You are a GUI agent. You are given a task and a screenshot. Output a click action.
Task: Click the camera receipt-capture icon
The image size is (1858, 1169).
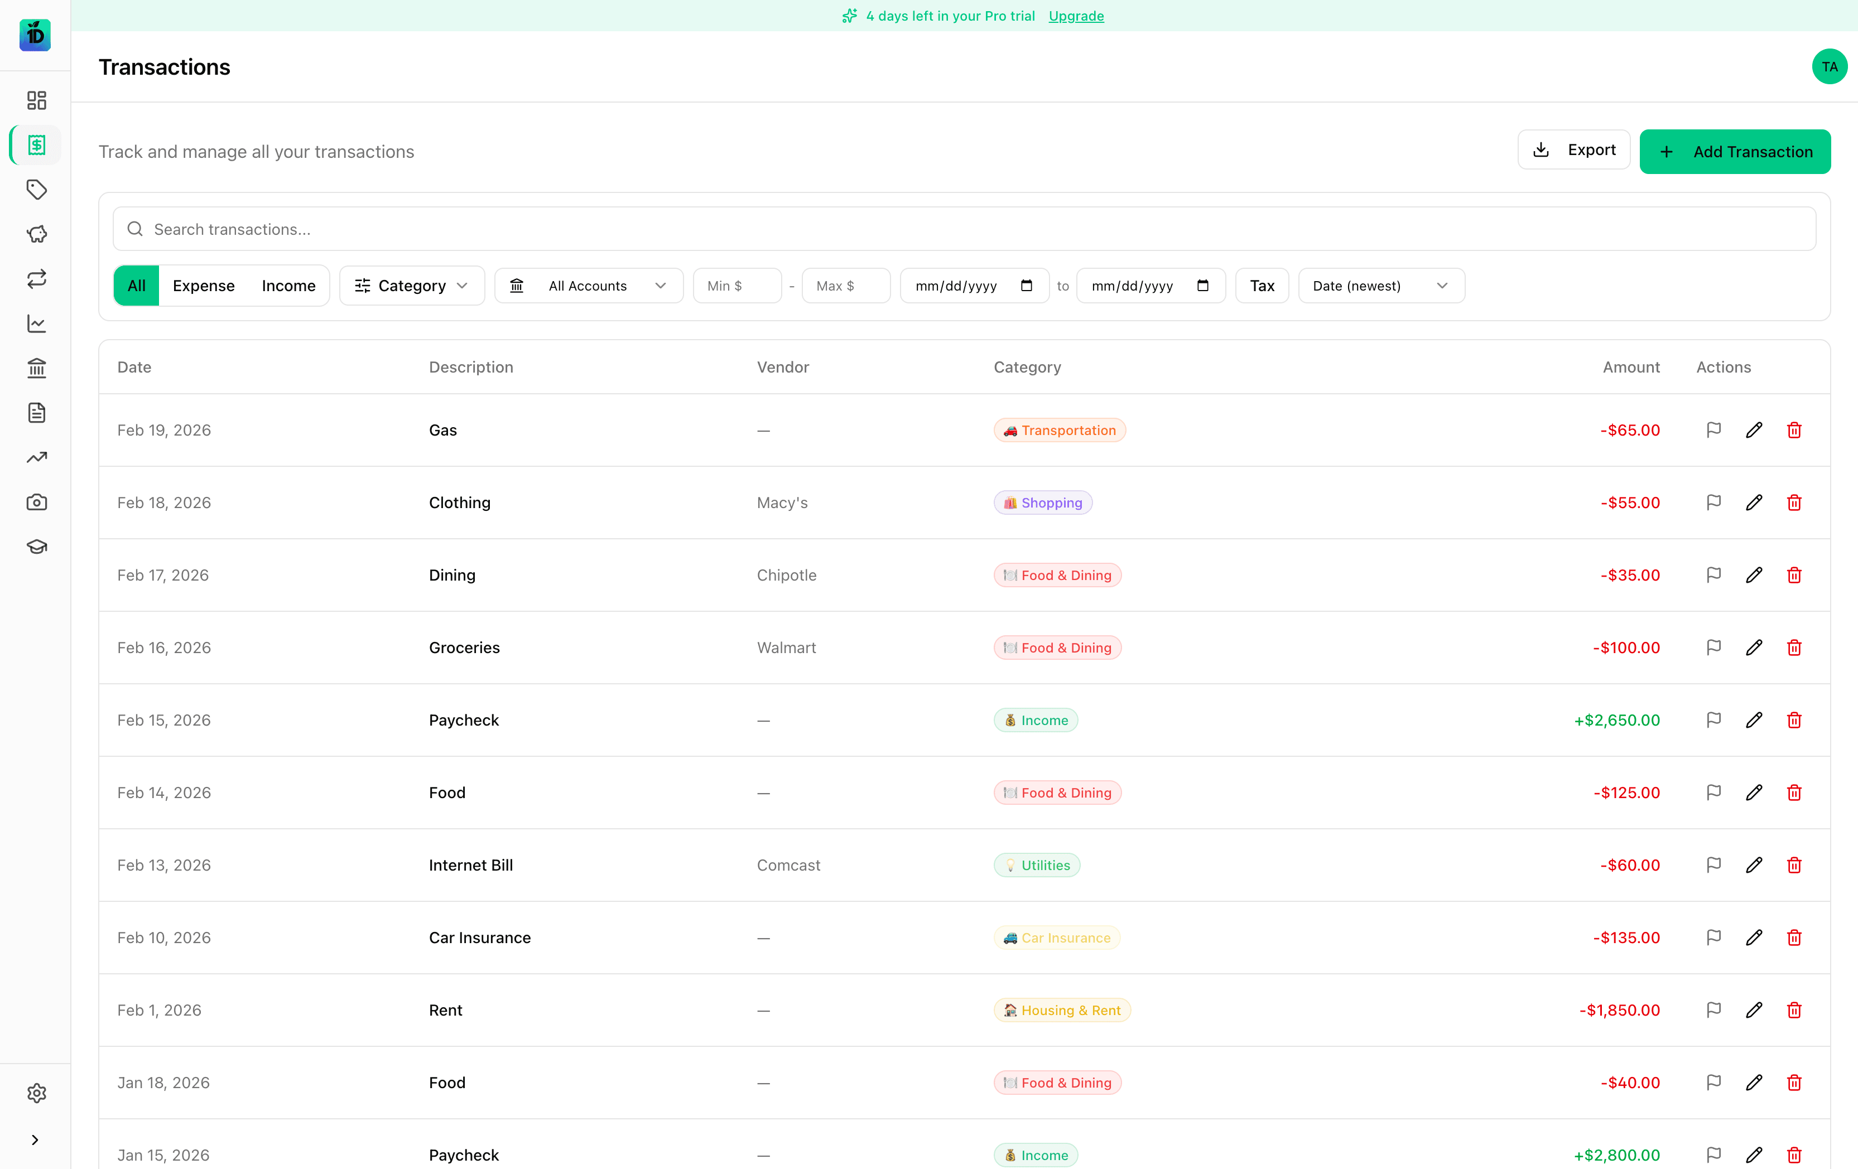point(36,502)
